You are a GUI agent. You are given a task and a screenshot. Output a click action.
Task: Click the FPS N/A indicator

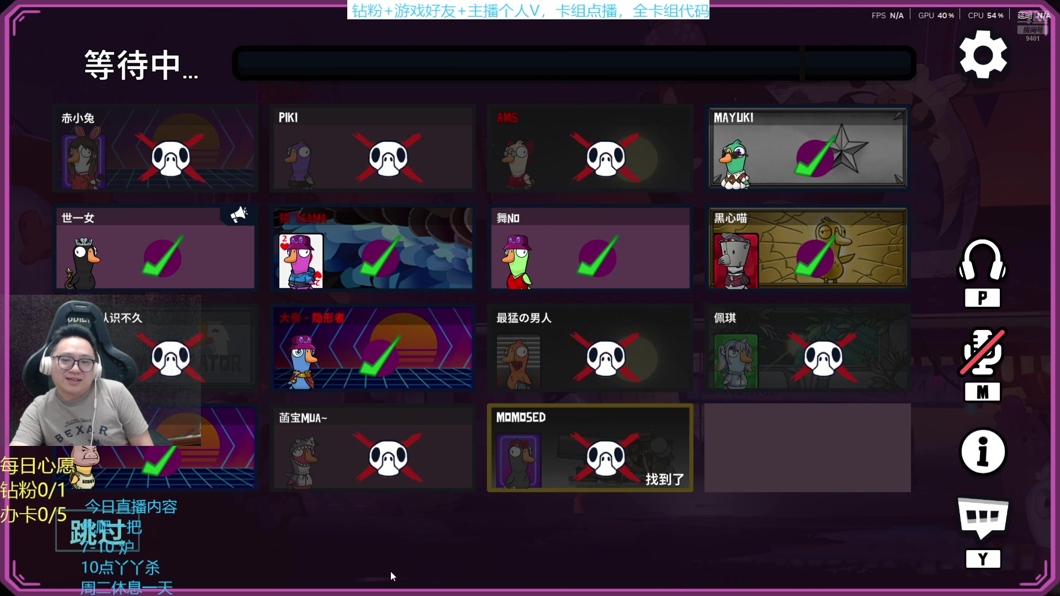[x=887, y=15]
